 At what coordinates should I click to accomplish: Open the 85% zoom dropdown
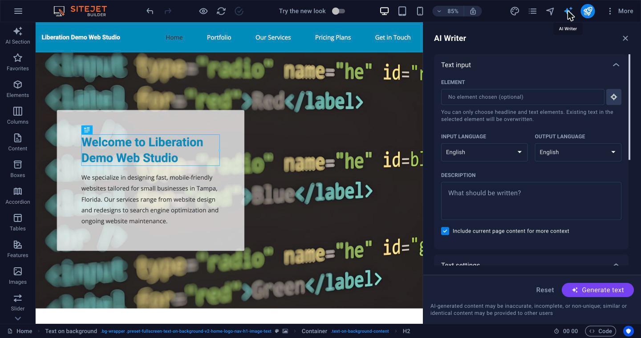point(448,11)
